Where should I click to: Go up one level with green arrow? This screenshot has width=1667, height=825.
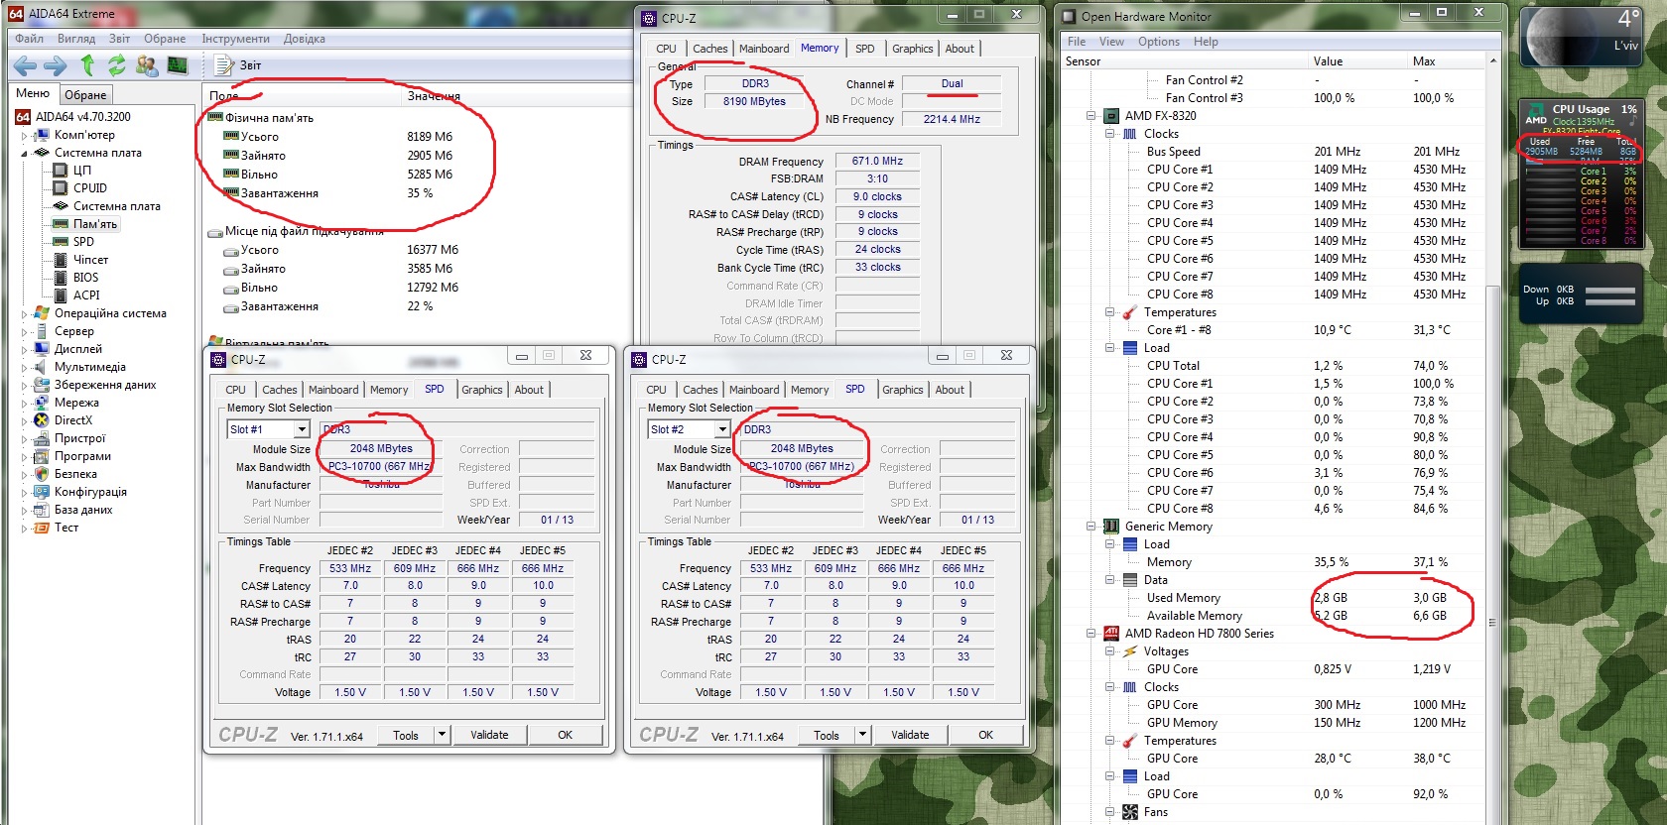click(x=87, y=65)
